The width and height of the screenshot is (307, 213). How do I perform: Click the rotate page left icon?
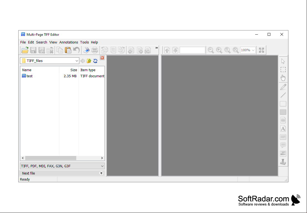pyautogui.click(x=105, y=50)
